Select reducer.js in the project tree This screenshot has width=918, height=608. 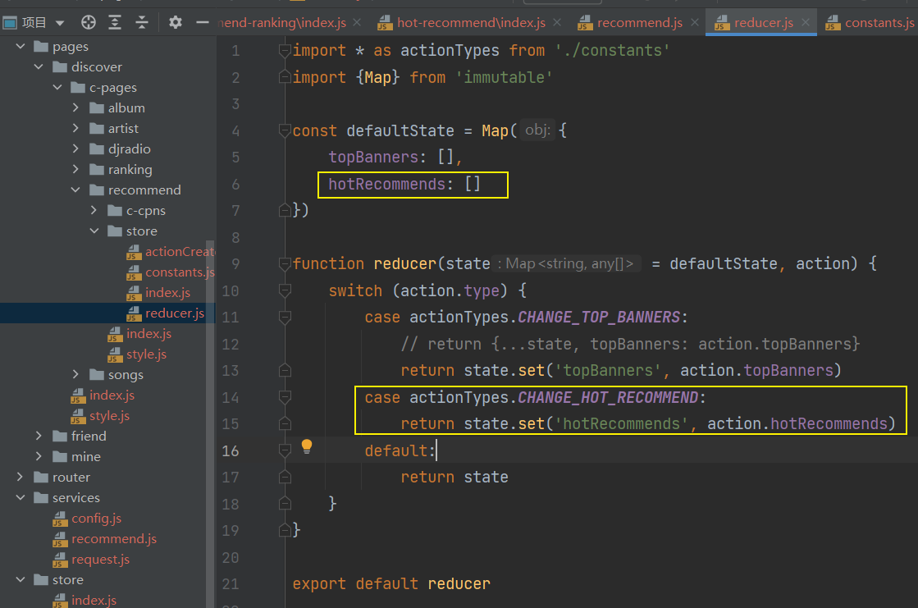point(175,313)
